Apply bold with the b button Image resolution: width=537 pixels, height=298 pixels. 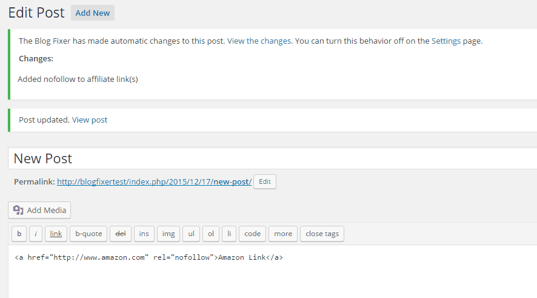[x=19, y=234]
